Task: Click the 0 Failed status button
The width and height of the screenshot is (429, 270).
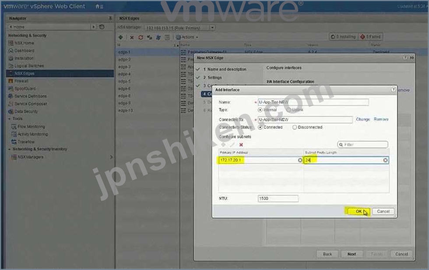Action: tap(370, 37)
